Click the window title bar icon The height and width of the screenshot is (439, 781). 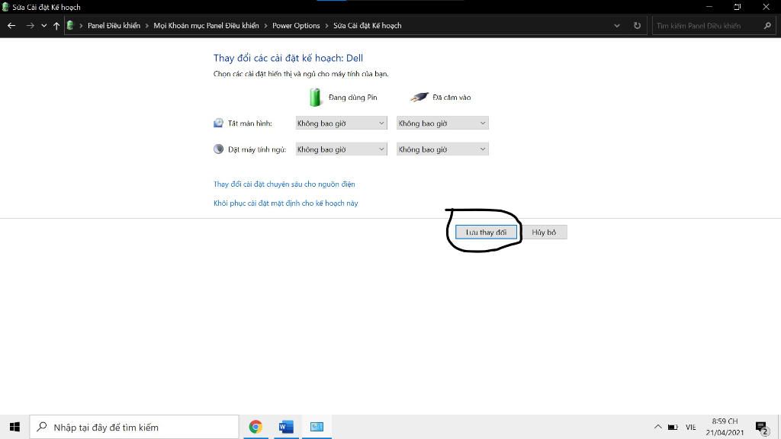[x=5, y=7]
